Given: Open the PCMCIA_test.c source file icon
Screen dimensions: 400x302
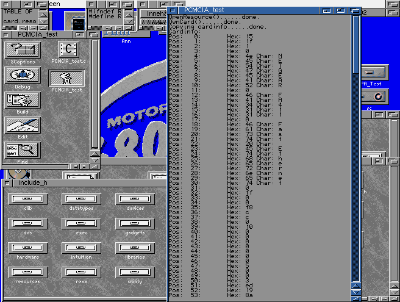Looking at the screenshot, I should pos(69,49).
